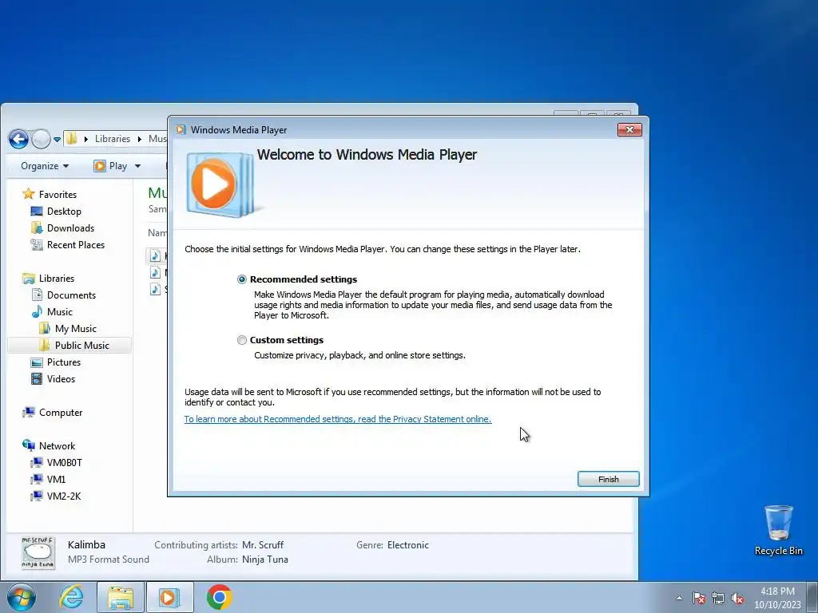Screen dimensions: 818x613
Task: Open the Privacy Statement online link
Action: click(338, 419)
